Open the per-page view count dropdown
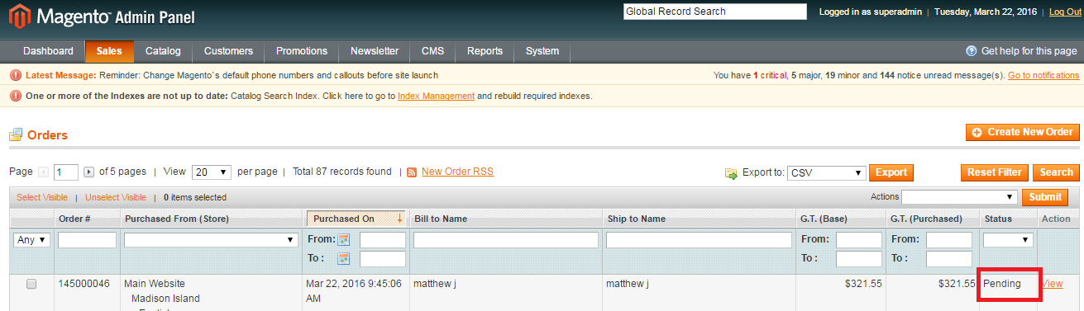Viewport: 1084px width, 311px height. coord(212,172)
